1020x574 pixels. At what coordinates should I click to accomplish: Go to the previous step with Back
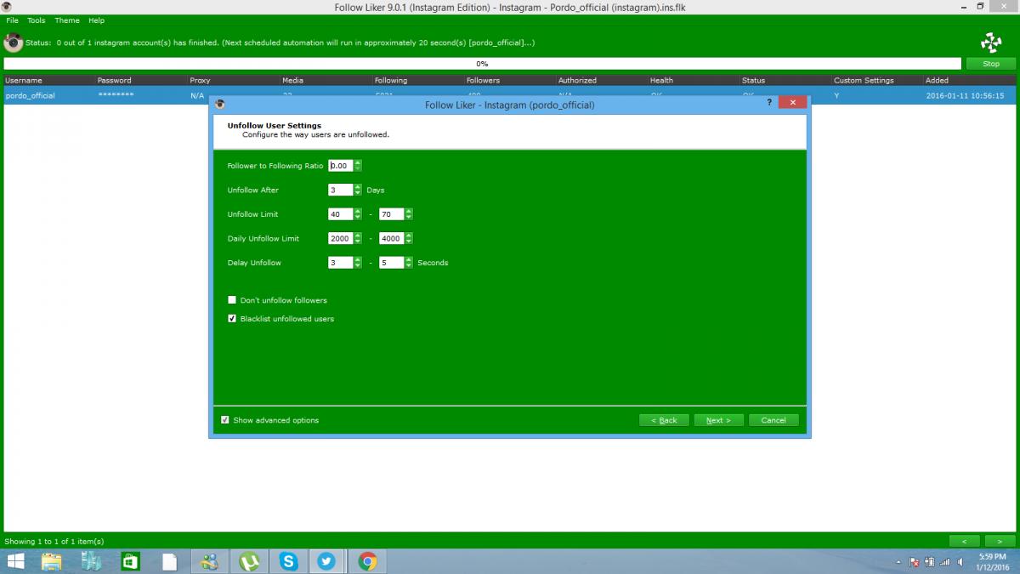[664, 420]
